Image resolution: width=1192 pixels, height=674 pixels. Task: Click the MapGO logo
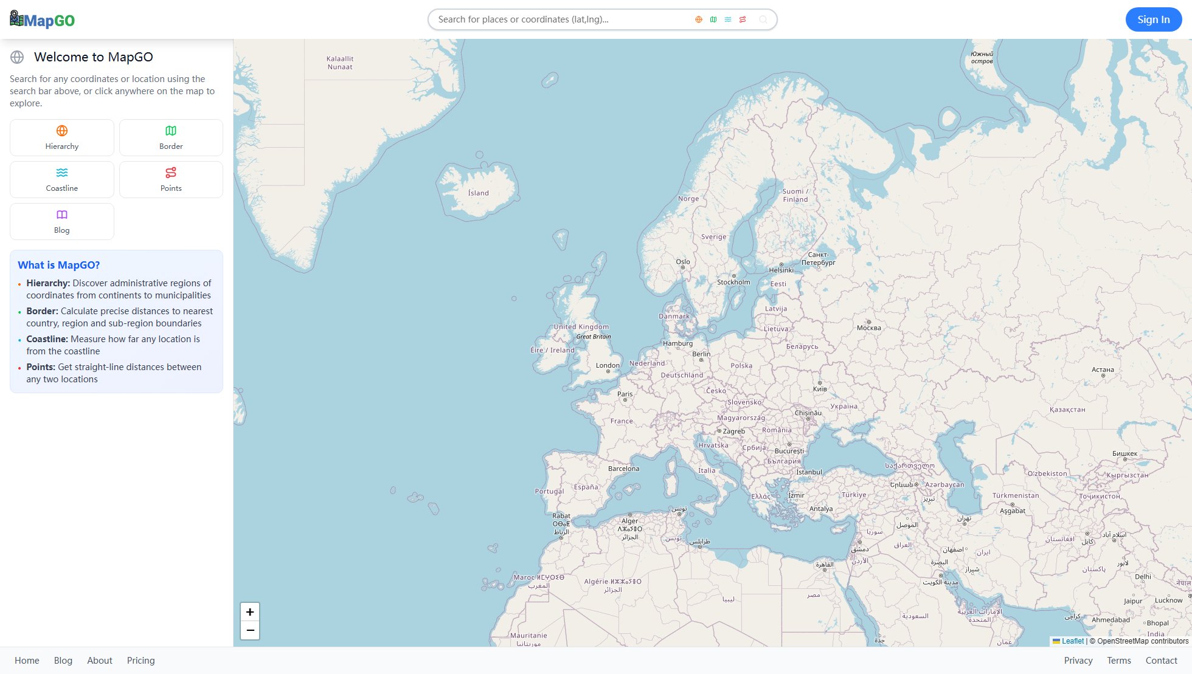43,20
